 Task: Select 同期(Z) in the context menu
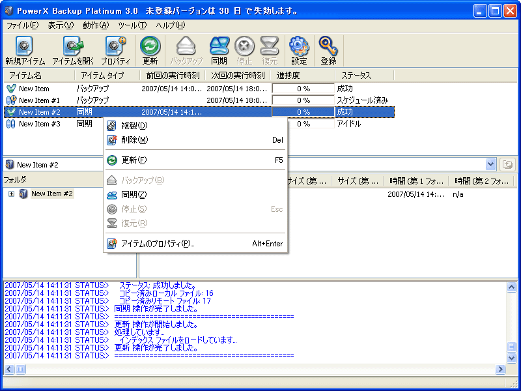[x=195, y=195]
